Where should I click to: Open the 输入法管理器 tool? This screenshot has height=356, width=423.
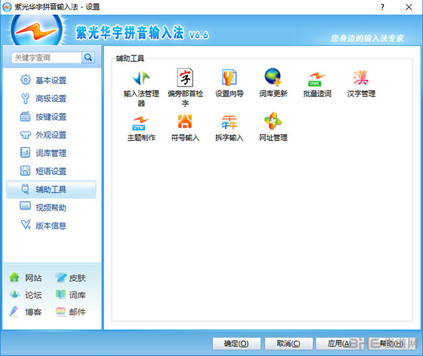coord(141,88)
